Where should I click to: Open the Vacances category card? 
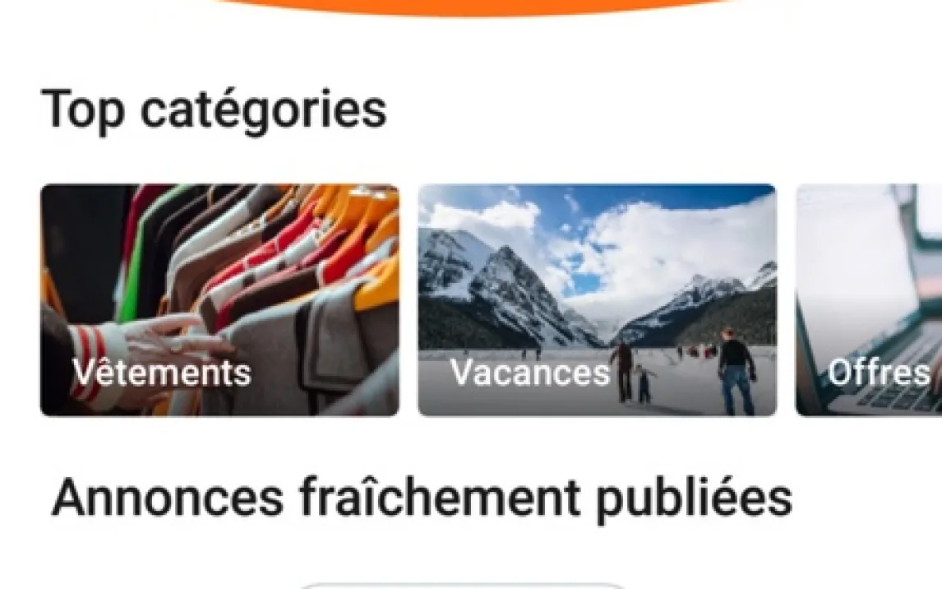click(597, 300)
